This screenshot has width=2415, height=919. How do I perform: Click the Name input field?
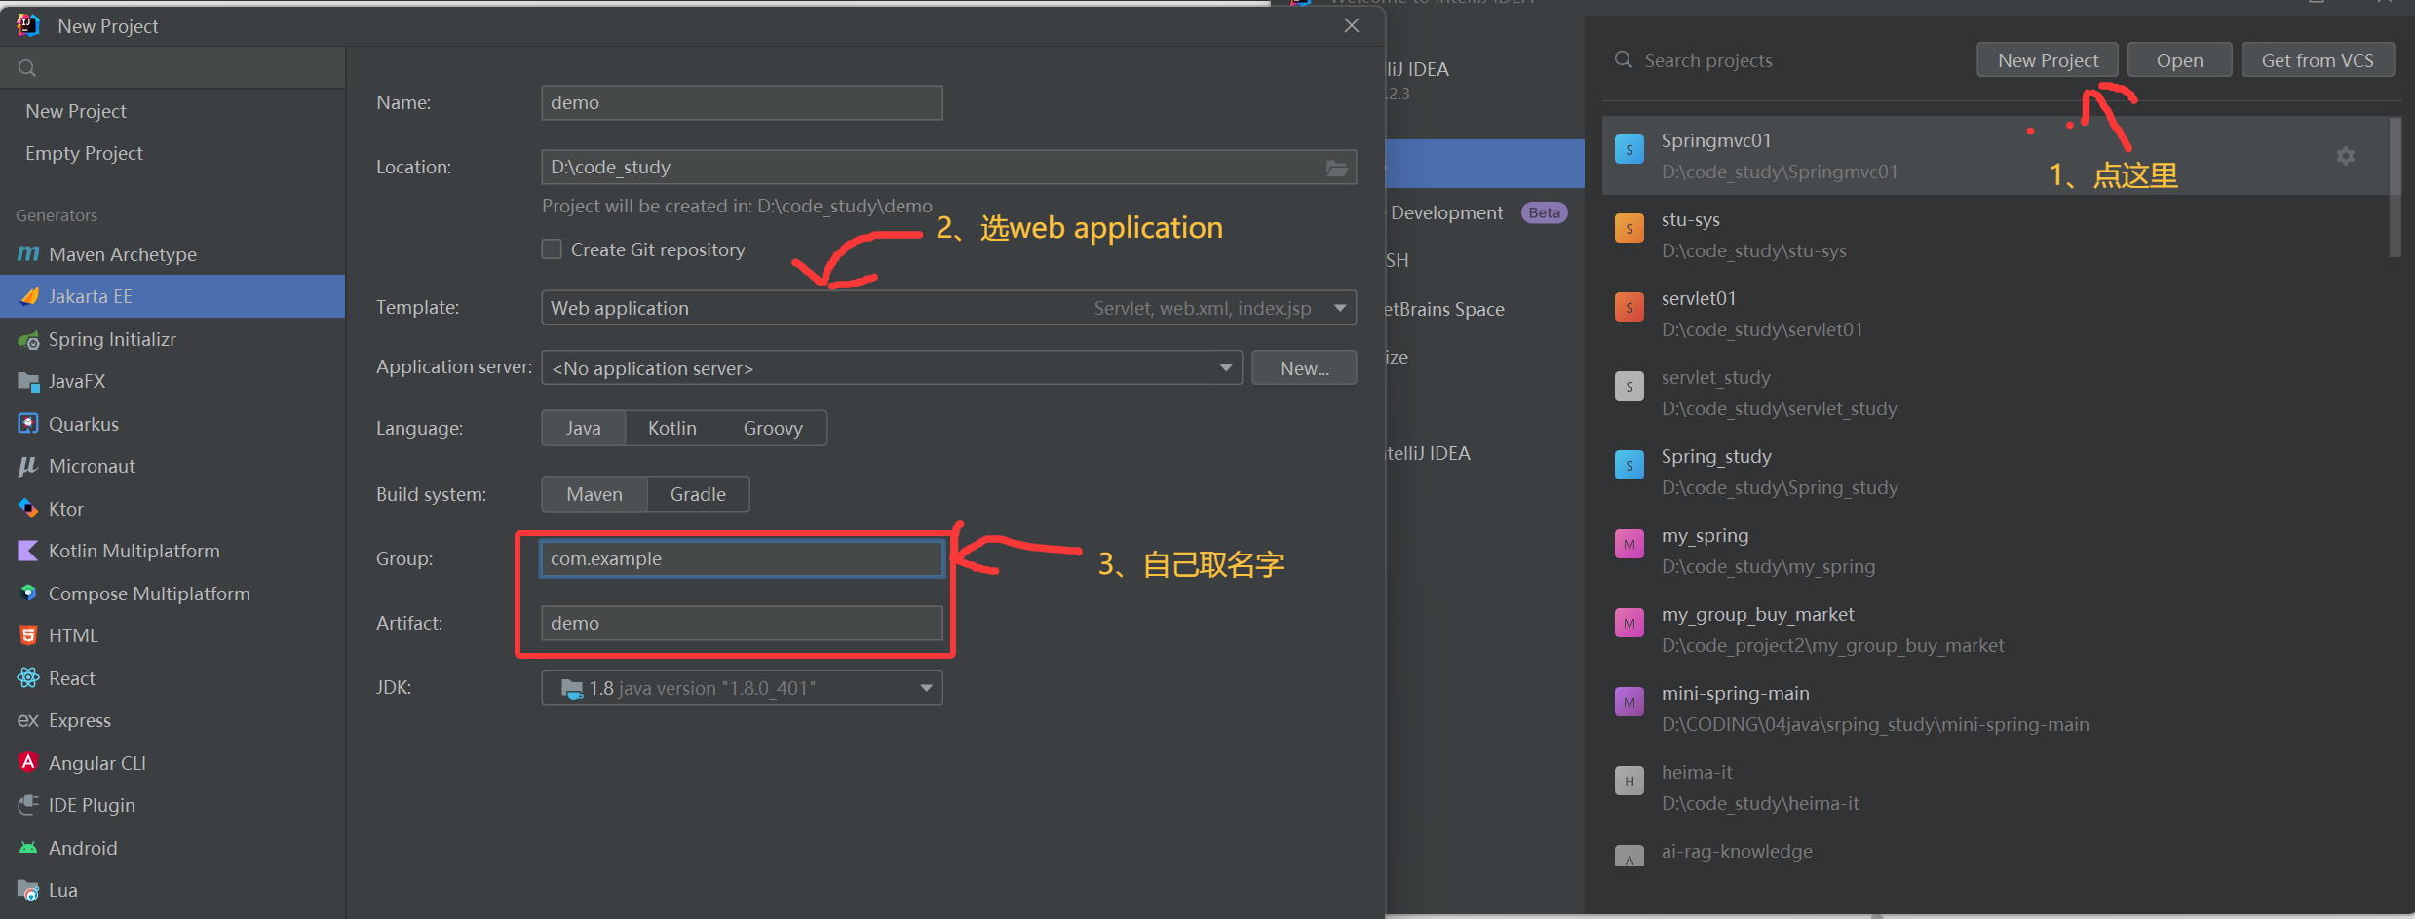742,103
